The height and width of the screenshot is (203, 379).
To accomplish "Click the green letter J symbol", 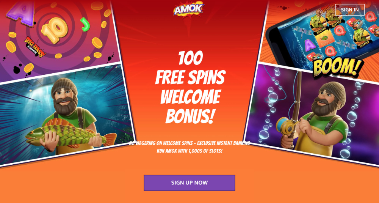I will (x=85, y=24).
